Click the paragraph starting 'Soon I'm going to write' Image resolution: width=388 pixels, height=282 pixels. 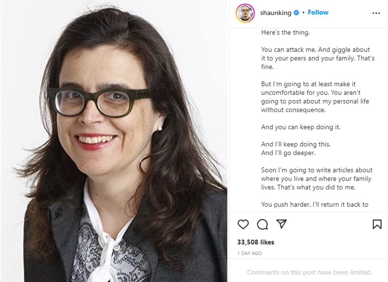tap(317, 179)
